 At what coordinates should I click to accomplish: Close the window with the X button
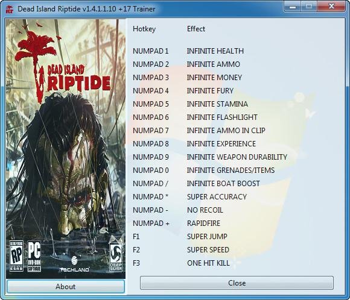331,7
